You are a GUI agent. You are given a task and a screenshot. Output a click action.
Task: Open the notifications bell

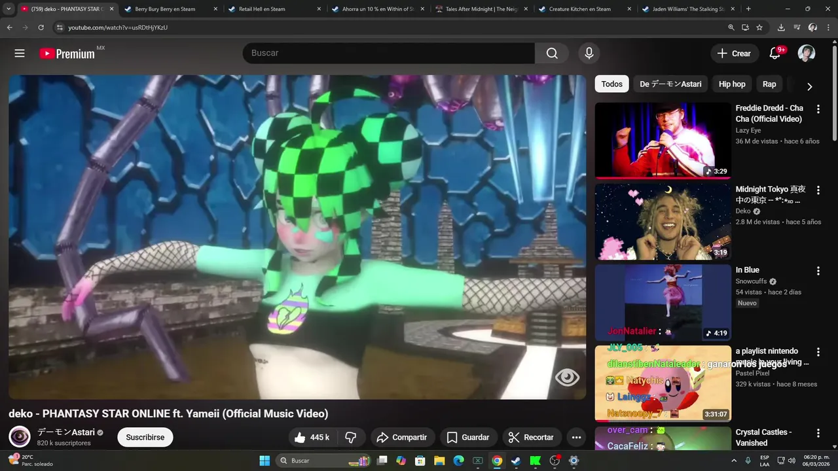coord(775,53)
